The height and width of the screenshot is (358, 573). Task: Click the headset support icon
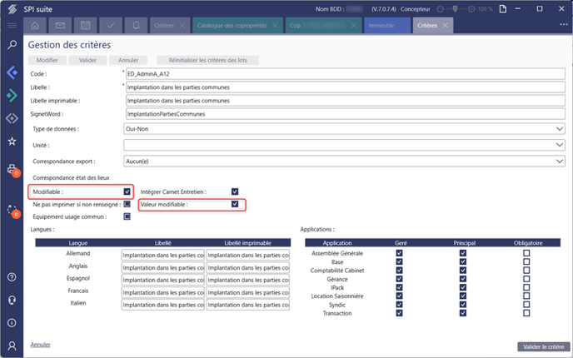(x=12, y=300)
